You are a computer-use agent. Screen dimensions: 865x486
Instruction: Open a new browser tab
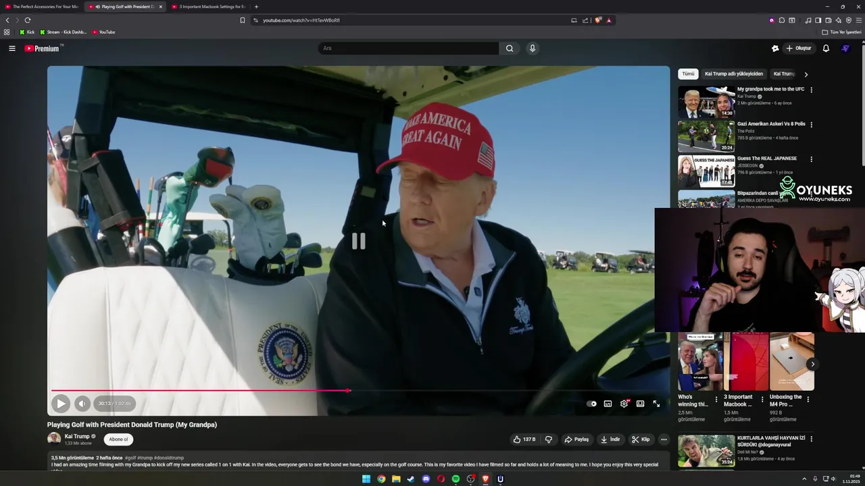[x=256, y=7]
